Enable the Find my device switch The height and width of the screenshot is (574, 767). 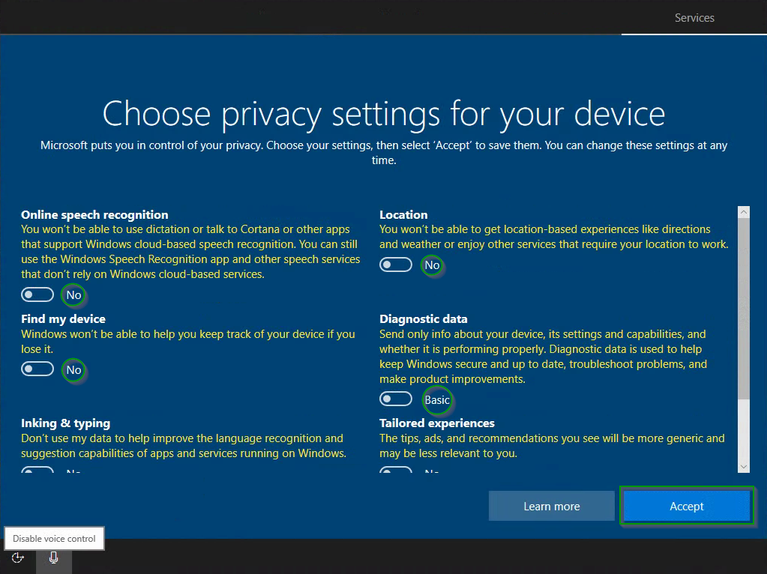click(37, 369)
